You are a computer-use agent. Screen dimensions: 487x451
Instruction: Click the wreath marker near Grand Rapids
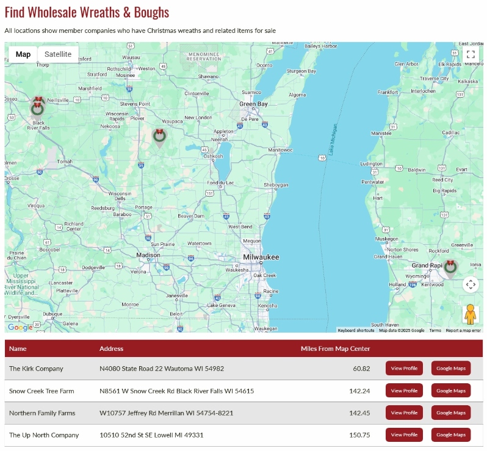(x=450, y=268)
